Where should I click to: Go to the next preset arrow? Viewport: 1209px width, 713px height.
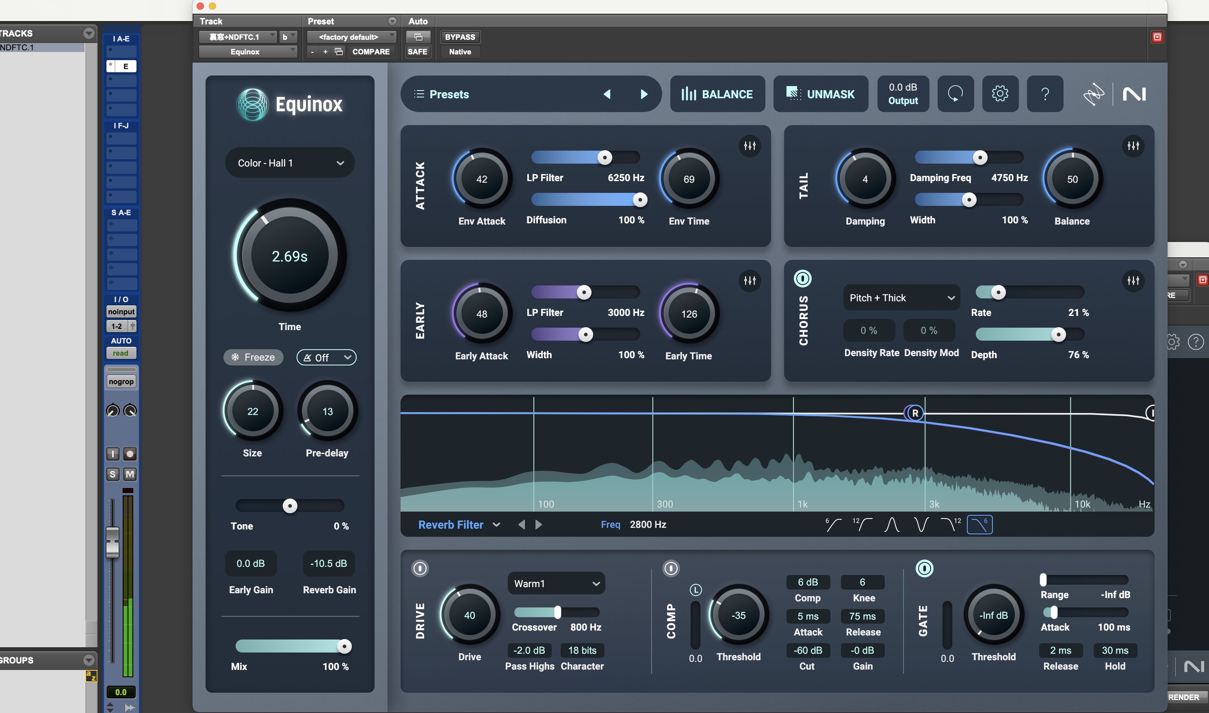coord(643,94)
